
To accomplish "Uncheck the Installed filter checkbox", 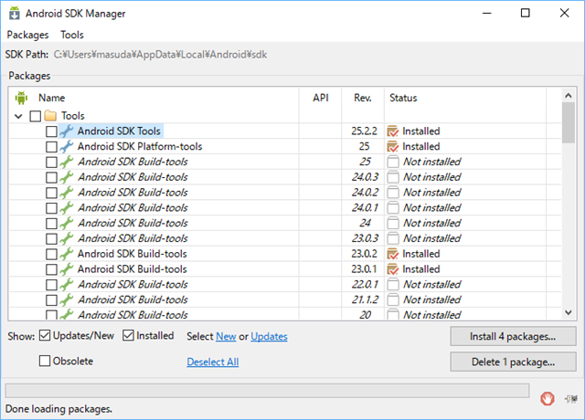I will pos(129,336).
